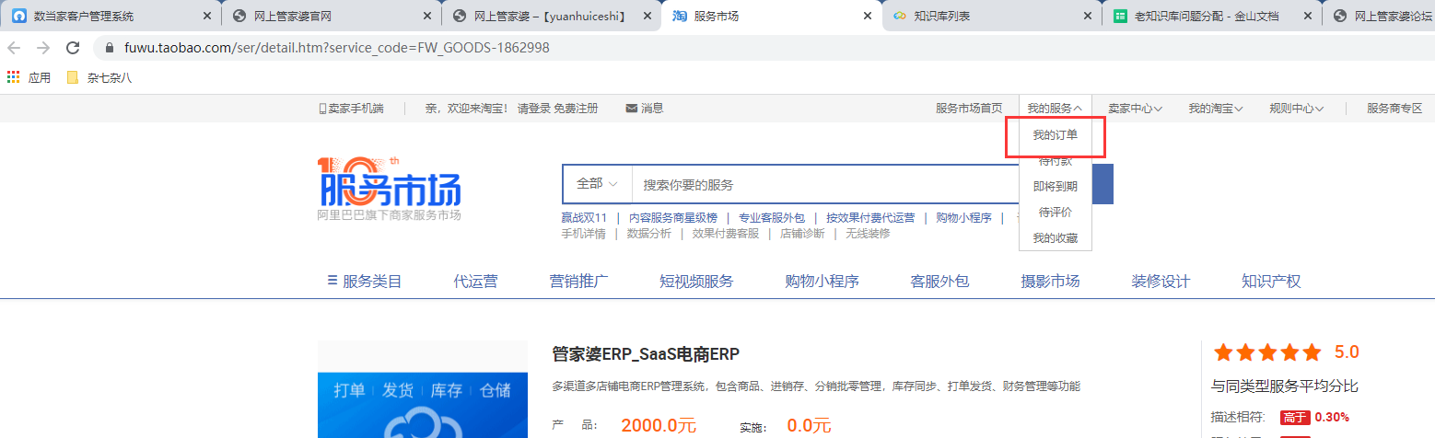Click the five-star rating icons
The width and height of the screenshot is (1435, 438).
coord(1267,352)
